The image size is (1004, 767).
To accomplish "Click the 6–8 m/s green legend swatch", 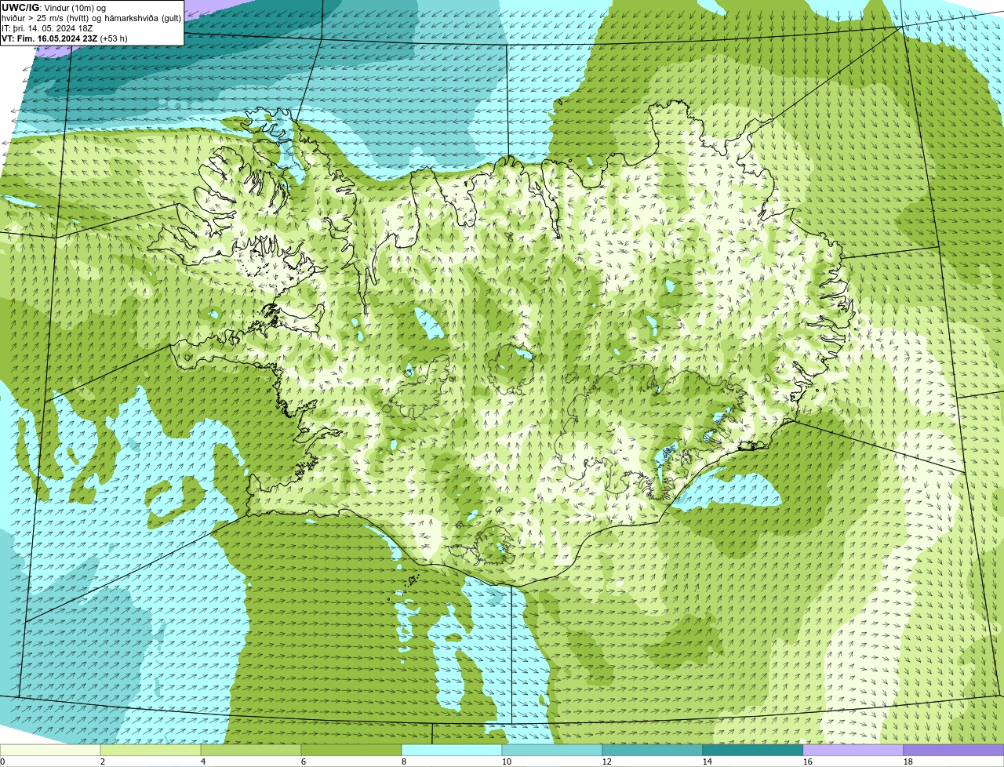I will (x=351, y=751).
